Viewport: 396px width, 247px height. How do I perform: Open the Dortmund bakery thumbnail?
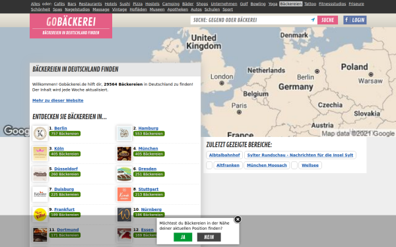click(40, 235)
